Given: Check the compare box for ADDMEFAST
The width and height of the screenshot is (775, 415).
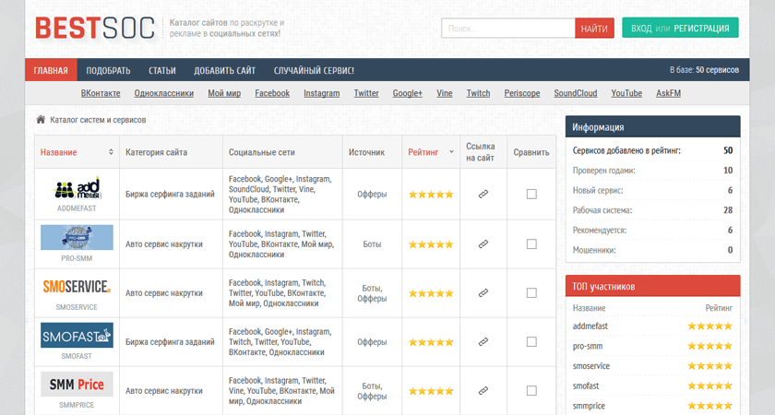Looking at the screenshot, I should click(531, 195).
